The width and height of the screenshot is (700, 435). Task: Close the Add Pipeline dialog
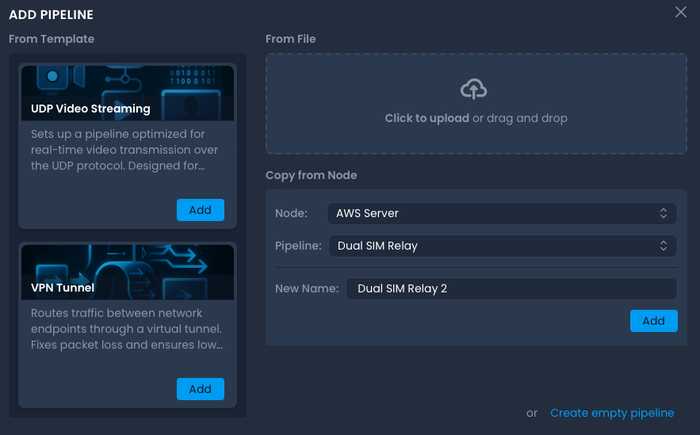tap(680, 12)
